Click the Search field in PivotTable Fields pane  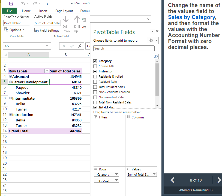click(124, 48)
